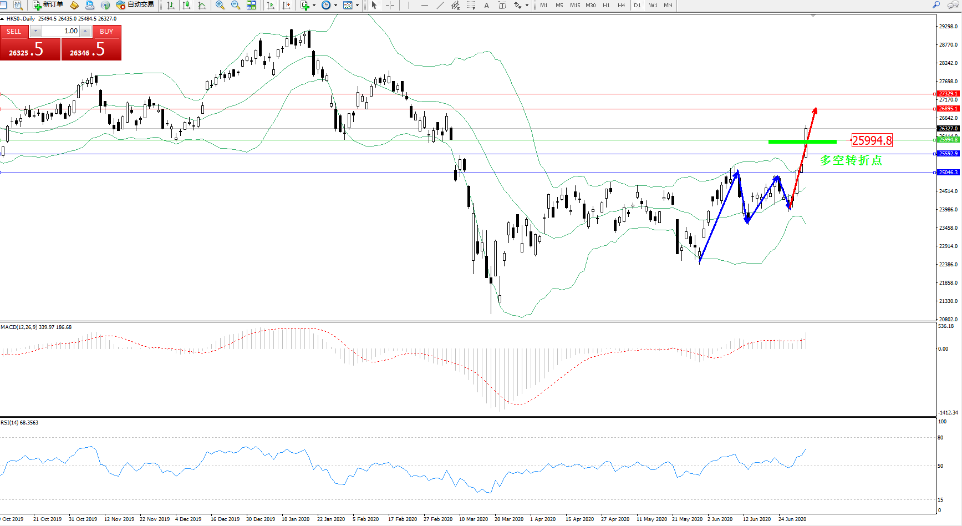Open the periodicity clock dropdown
This screenshot has height=526, width=962.
tap(335, 6)
